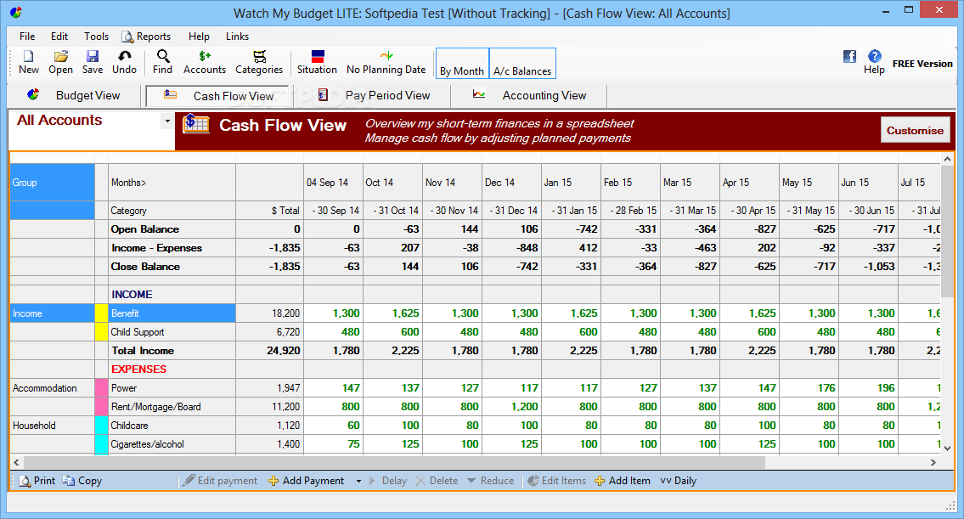Print the cash flow table
Screen dimensions: 964x519
37,481
